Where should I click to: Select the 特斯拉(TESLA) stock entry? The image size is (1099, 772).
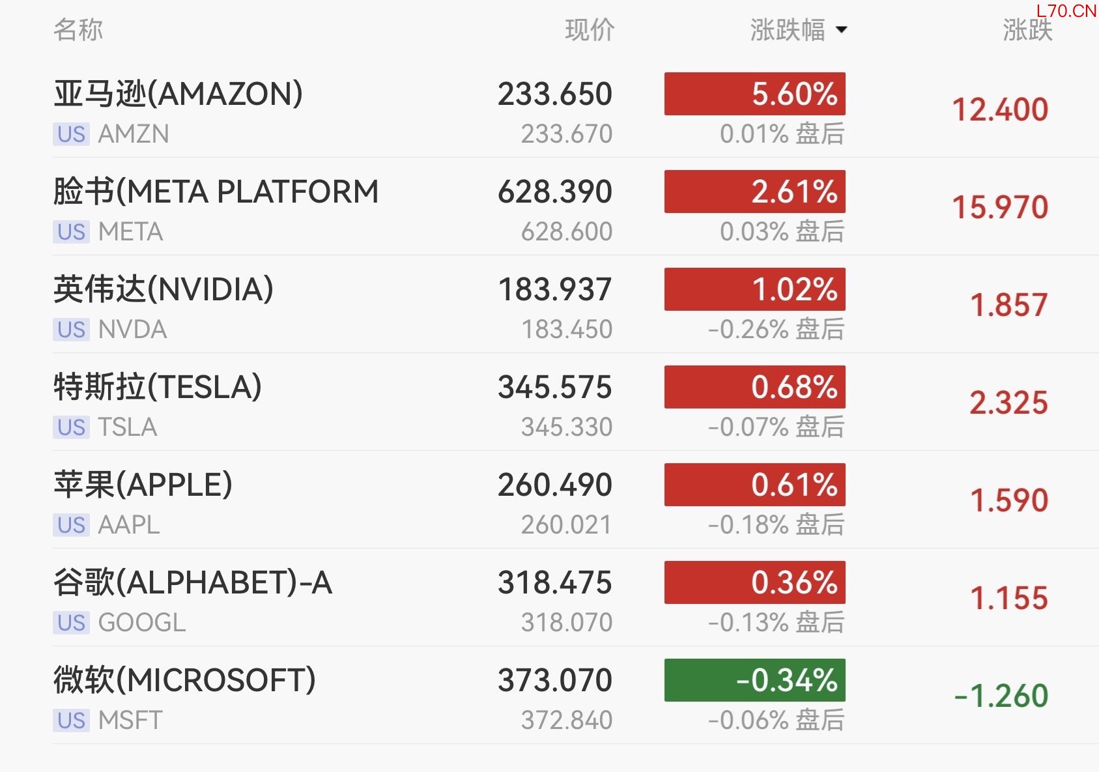click(158, 388)
